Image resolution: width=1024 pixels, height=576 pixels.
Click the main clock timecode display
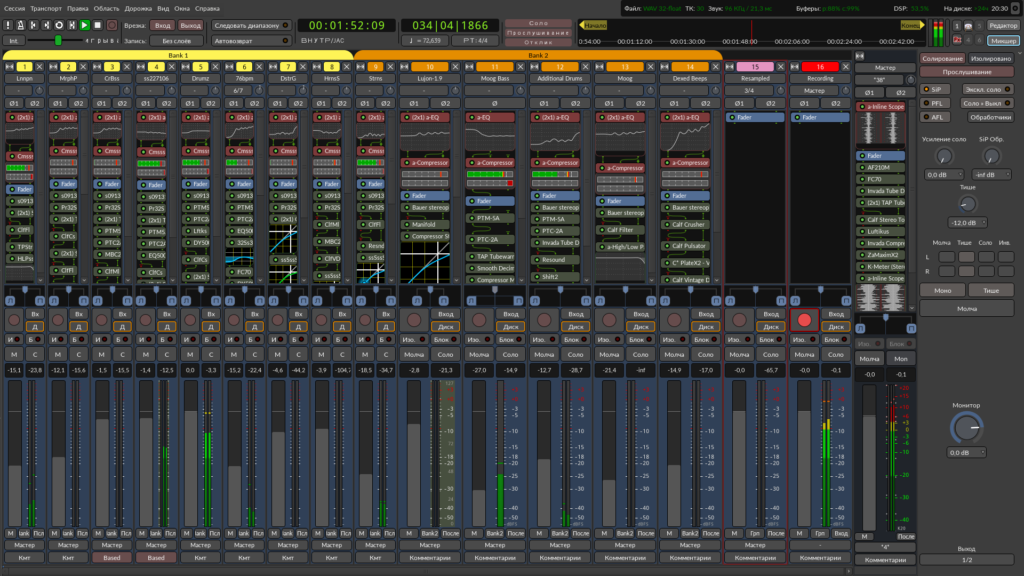click(x=347, y=25)
